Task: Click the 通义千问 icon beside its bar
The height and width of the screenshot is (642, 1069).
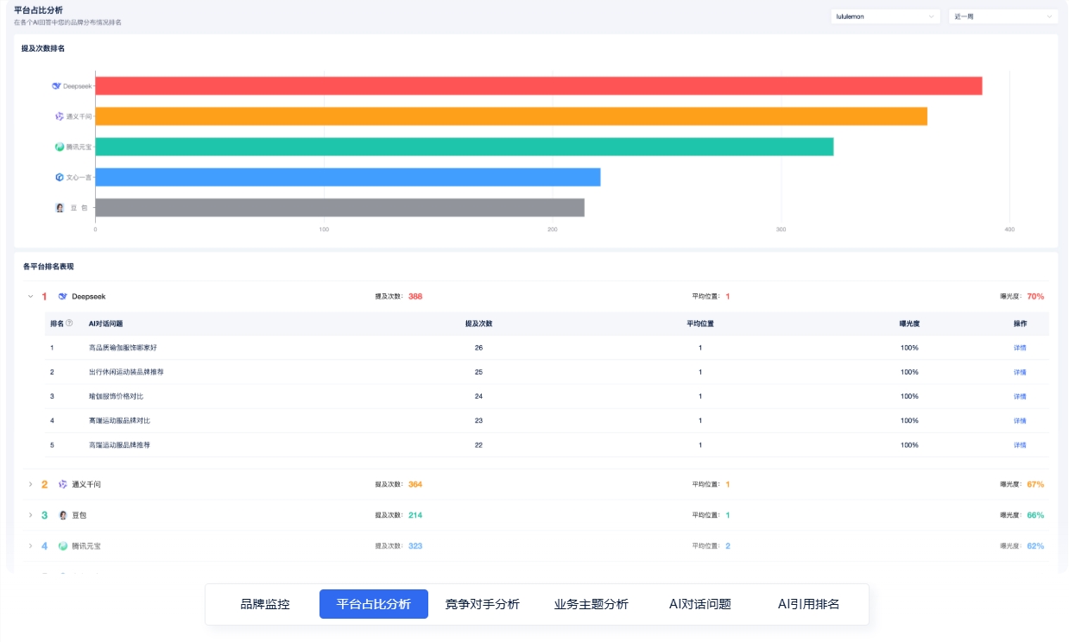Action: (x=60, y=115)
